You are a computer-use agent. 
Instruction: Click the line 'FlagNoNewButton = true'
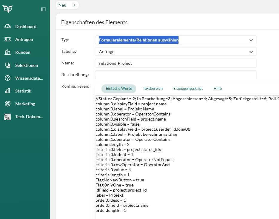(120, 180)
